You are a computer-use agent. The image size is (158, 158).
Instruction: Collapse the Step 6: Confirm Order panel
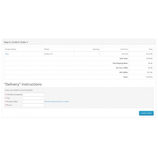pos(16,42)
